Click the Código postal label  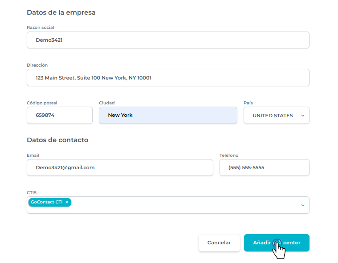[42, 103]
